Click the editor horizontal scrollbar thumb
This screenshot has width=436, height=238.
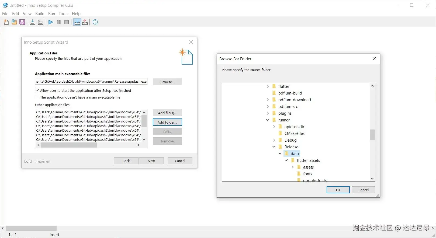pos(31,228)
